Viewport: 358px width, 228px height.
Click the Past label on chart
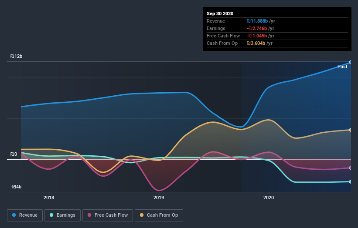[342, 67]
